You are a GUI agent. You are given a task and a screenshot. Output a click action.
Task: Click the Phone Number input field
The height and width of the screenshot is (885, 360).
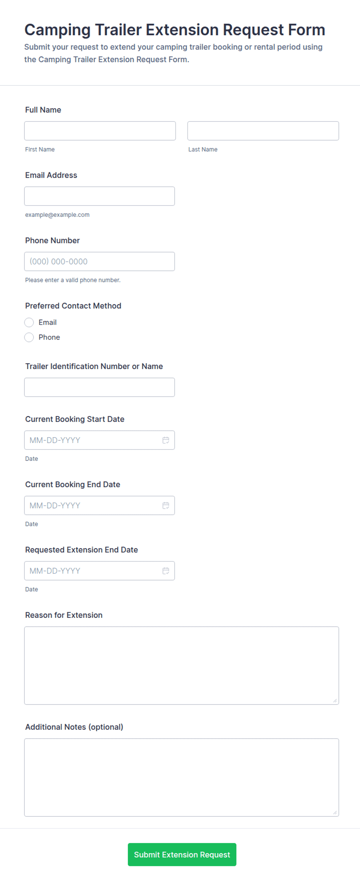[99, 261]
